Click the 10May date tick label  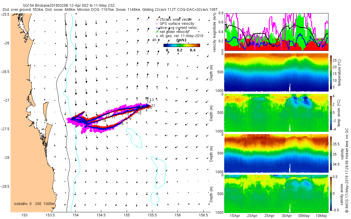tap(321, 216)
